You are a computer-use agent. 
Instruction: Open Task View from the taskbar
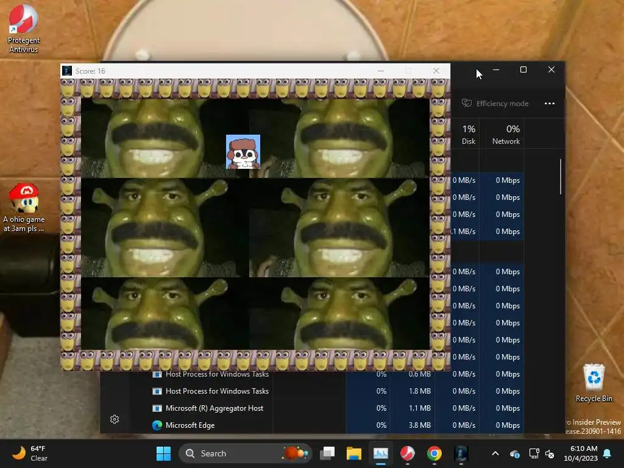click(x=327, y=453)
